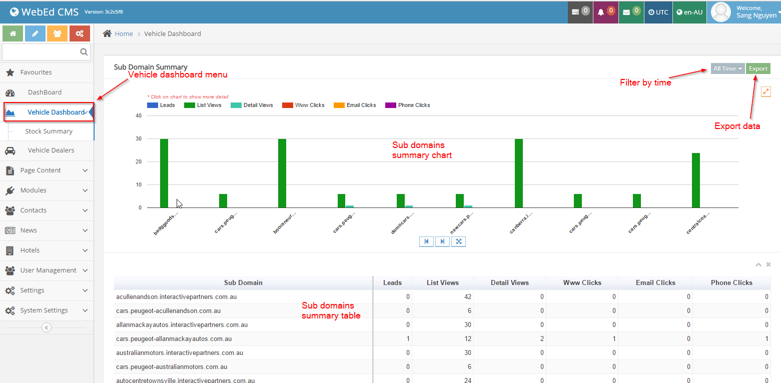This screenshot has width=781, height=383.
Task: Click the Home breadcrumb link
Action: point(123,34)
